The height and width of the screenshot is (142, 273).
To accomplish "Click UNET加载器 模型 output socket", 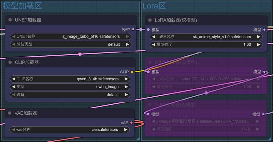I will coord(133,29).
